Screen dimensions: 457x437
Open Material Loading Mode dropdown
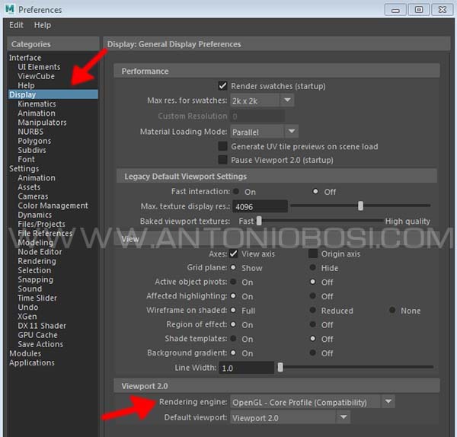point(264,132)
